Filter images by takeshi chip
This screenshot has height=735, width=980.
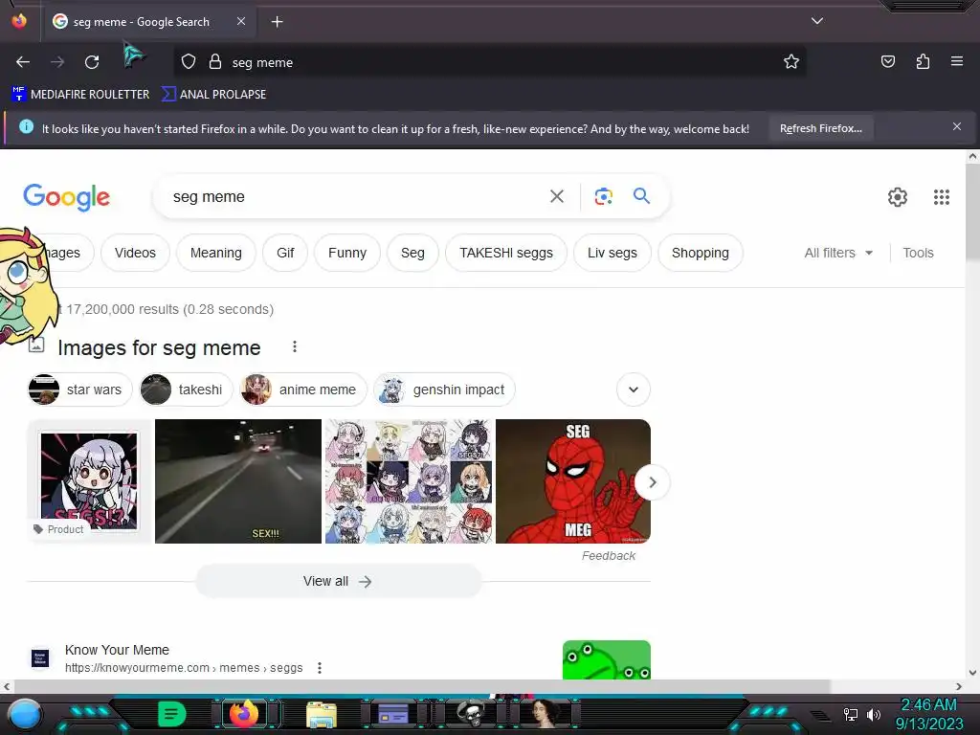pyautogui.click(x=186, y=390)
